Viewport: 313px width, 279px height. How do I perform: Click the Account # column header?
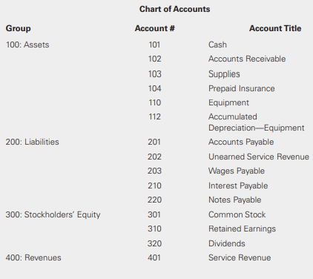click(154, 28)
